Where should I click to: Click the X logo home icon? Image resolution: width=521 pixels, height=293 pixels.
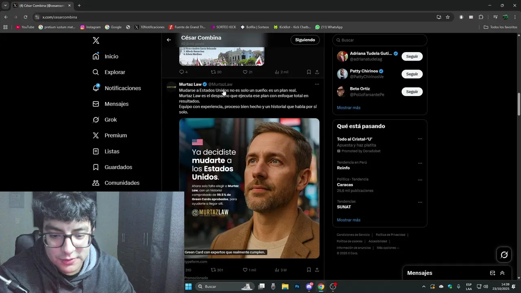click(96, 40)
